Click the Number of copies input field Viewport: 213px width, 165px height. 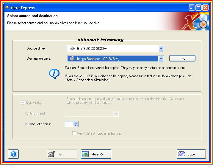click(69, 124)
